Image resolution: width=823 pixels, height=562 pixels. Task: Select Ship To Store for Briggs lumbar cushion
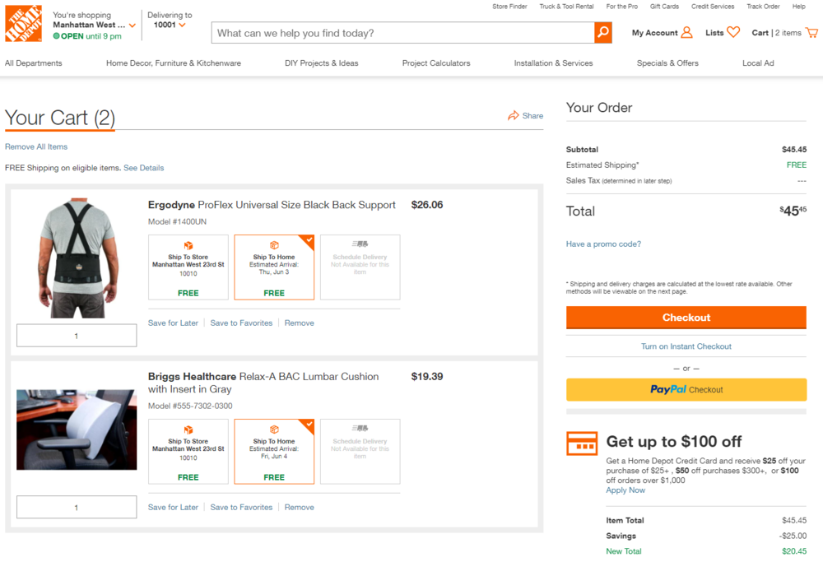coord(188,452)
